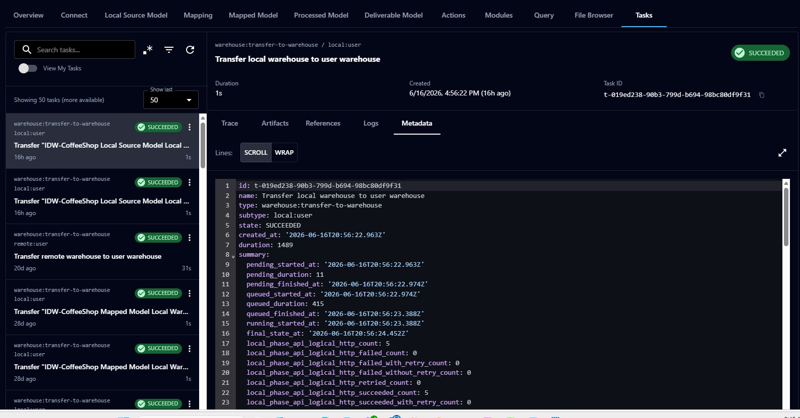Click the regex search mode icon
Viewport: 800px width, 418px height.
coord(148,50)
